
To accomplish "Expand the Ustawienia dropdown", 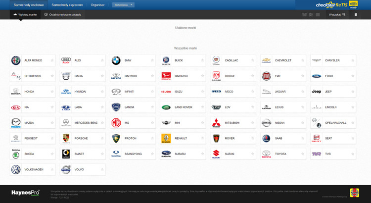I will (123, 5).
